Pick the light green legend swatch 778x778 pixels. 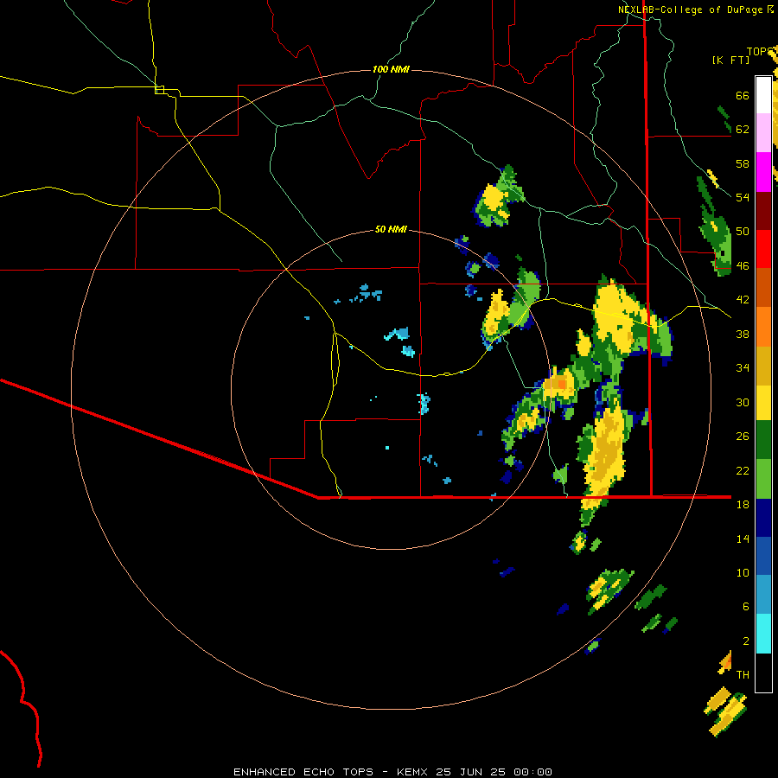763,479
